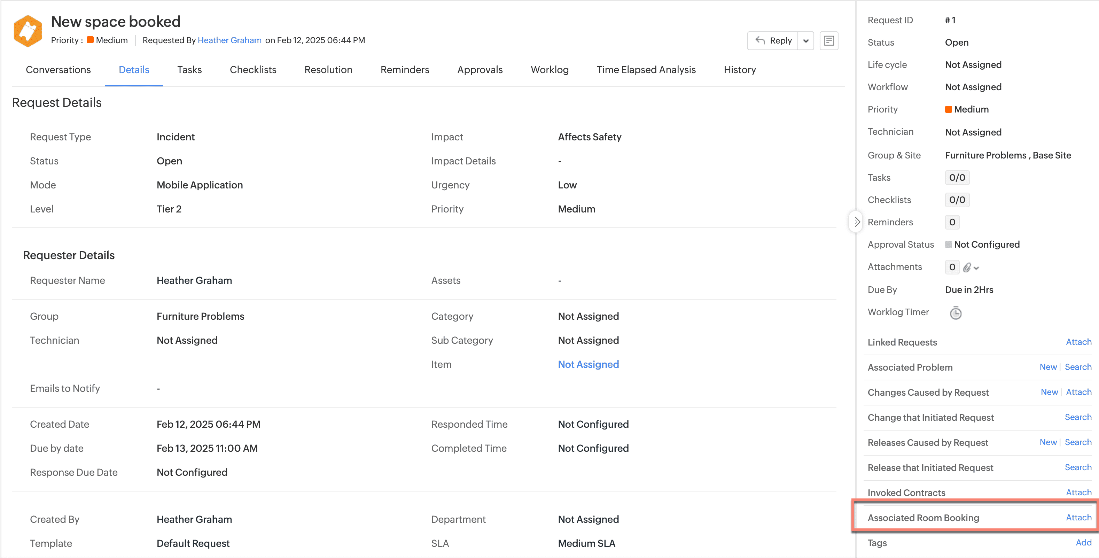Attach an Associated Room Booking
1099x558 pixels.
1078,518
